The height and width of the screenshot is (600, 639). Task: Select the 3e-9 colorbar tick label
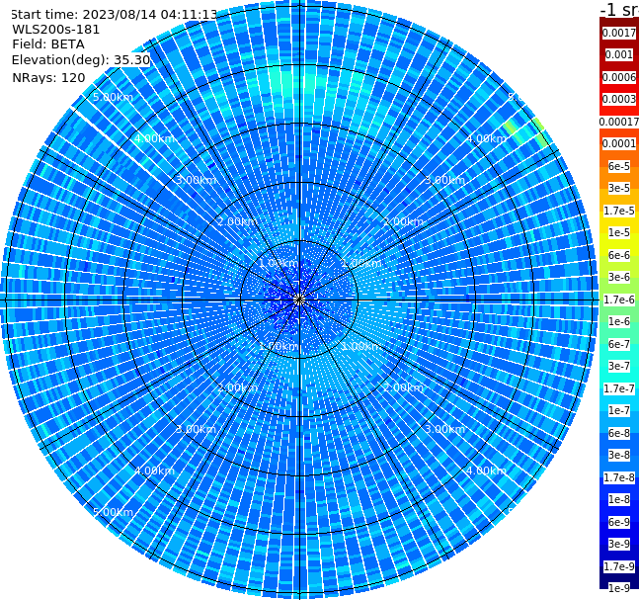618,544
